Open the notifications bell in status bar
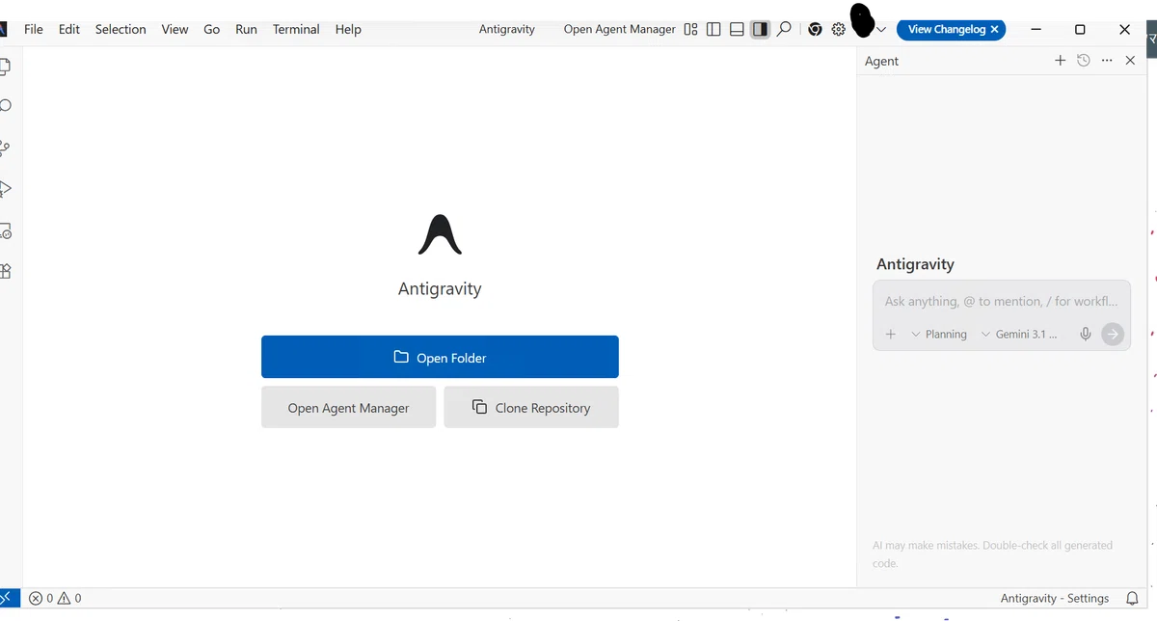The height and width of the screenshot is (621, 1157). coord(1133,598)
